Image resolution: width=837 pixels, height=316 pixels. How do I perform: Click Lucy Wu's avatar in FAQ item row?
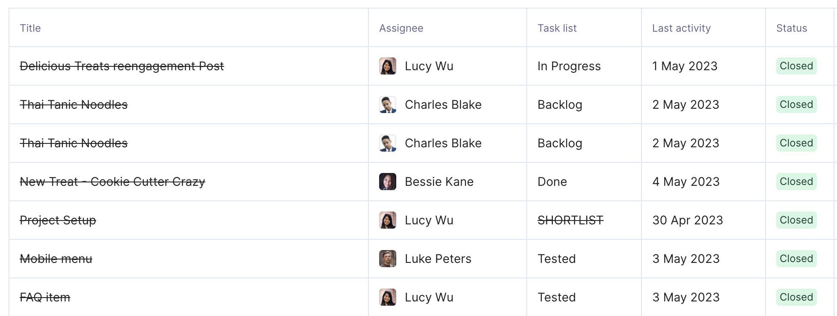point(388,297)
